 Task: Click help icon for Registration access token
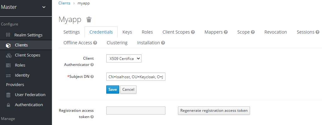click(92, 117)
